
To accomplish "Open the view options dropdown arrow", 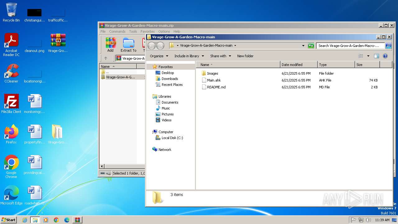I will click(x=368, y=56).
